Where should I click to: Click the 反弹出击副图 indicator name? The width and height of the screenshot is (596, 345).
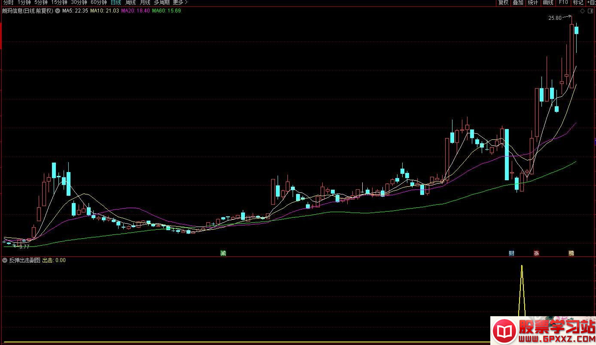coord(24,260)
